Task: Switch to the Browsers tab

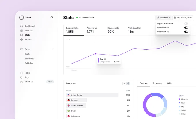Action: coord(157,83)
